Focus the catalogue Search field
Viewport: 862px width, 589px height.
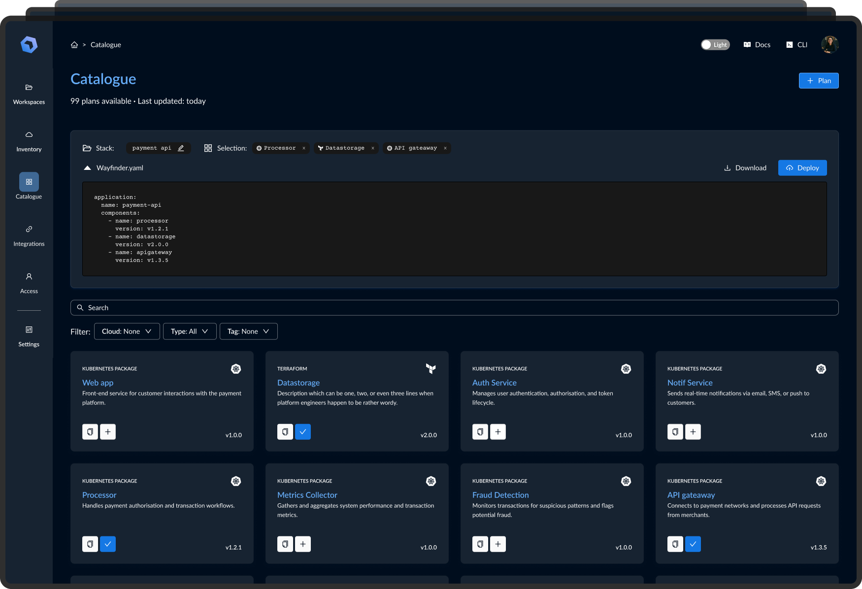tap(454, 308)
